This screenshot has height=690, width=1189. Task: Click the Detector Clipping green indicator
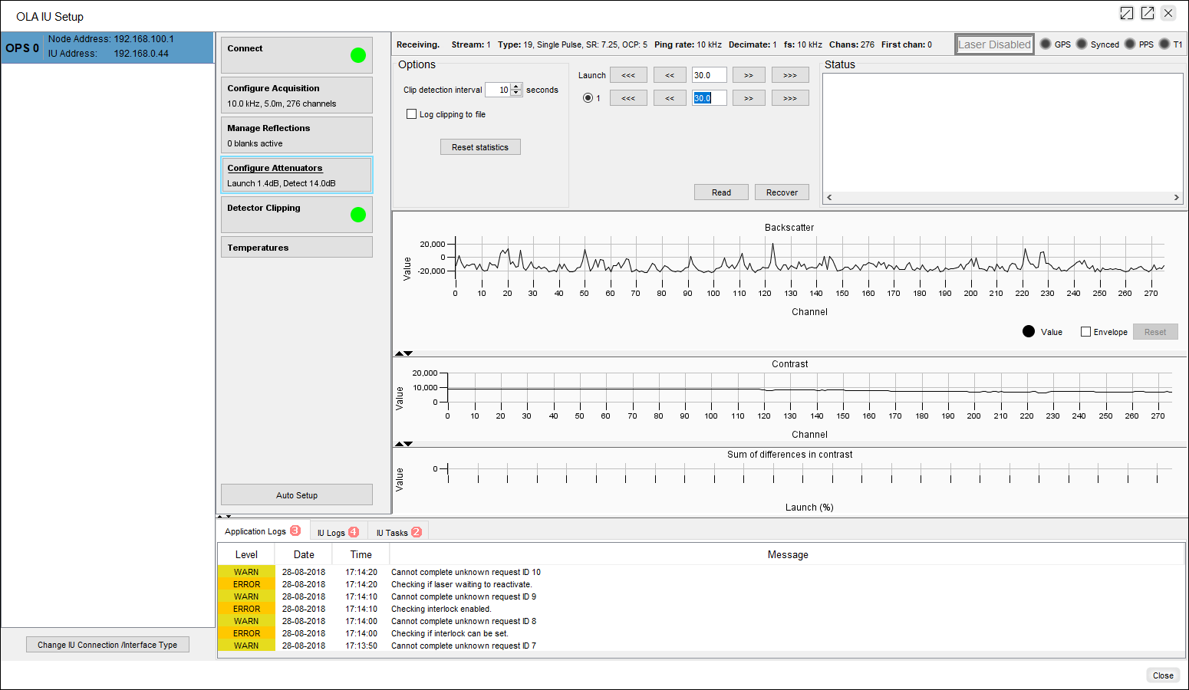point(357,215)
